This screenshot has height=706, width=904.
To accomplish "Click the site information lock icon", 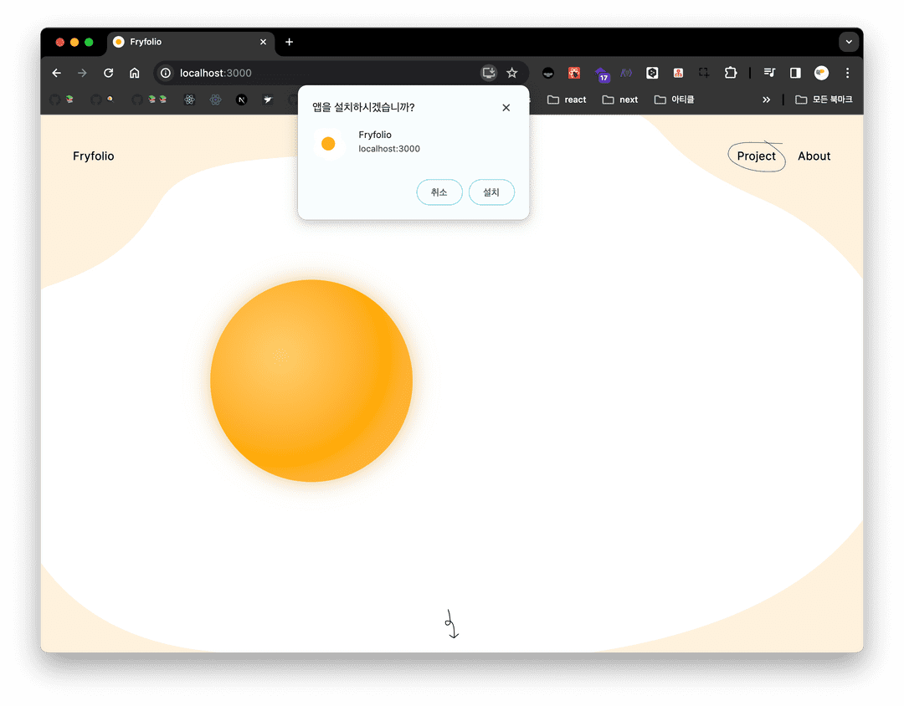I will click(x=166, y=73).
